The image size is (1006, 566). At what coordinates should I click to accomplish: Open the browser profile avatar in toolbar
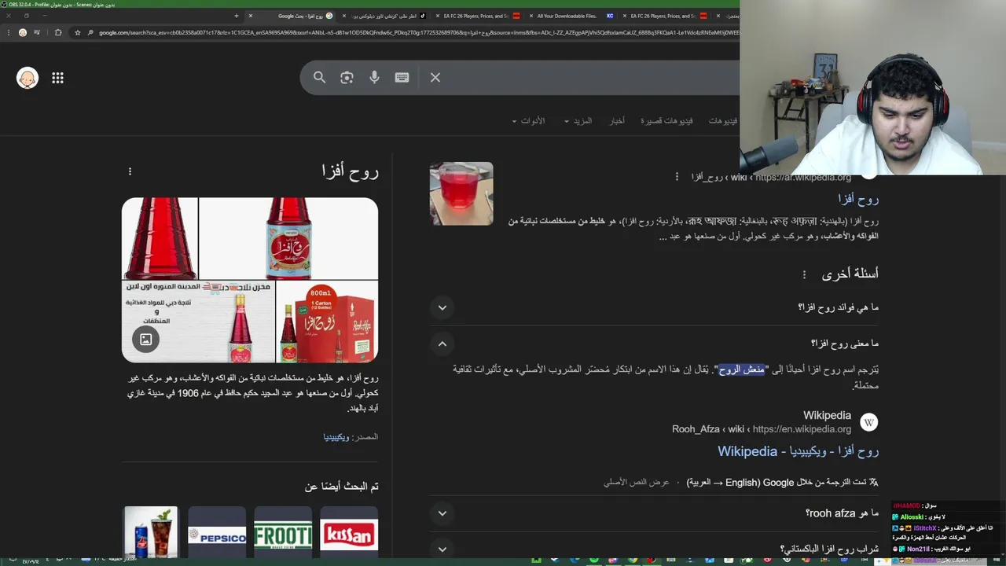[x=22, y=32]
